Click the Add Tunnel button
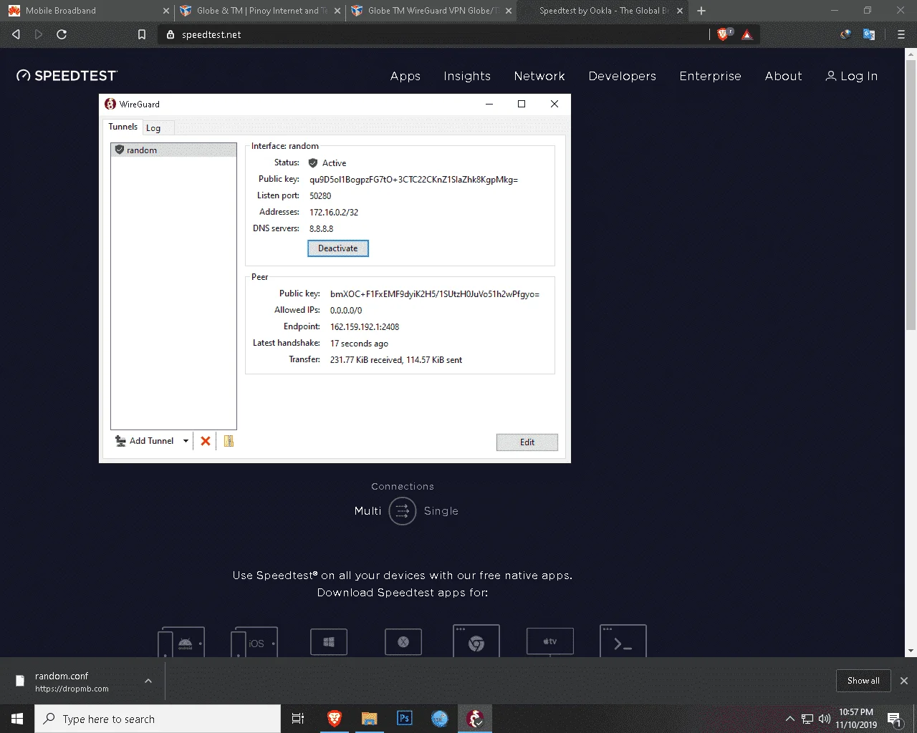Screen dimensions: 917x733 point(145,441)
